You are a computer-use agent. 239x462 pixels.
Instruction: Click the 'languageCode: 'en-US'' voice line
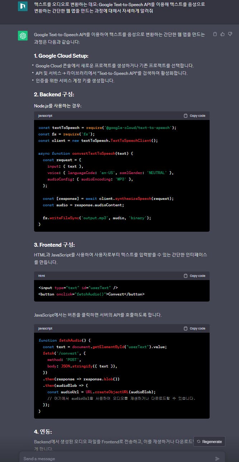click(x=110, y=173)
